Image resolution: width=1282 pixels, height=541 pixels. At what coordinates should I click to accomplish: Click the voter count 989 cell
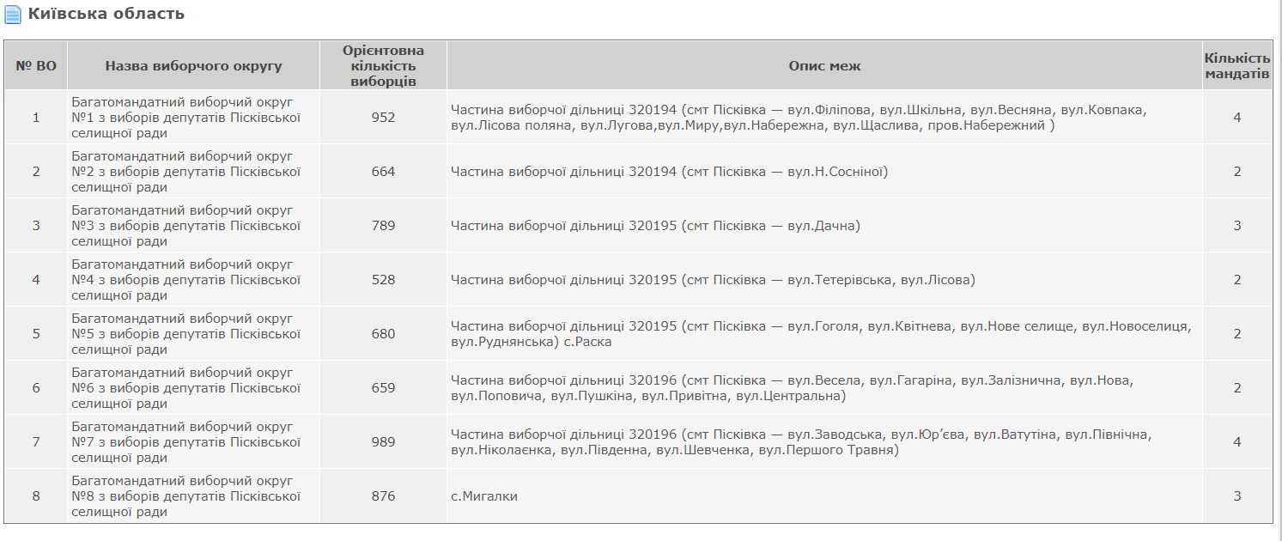click(x=383, y=442)
